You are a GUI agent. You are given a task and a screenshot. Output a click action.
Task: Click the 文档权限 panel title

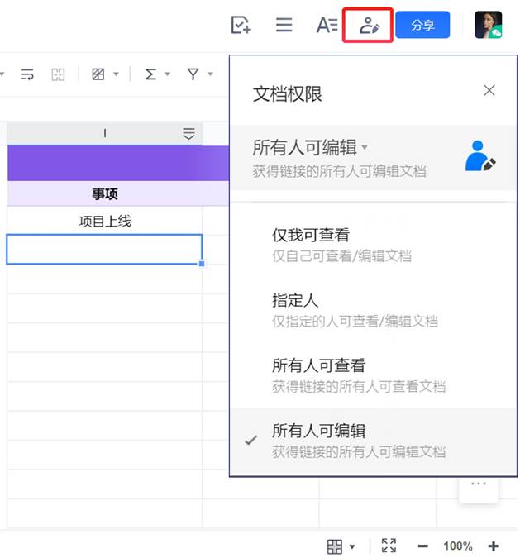tap(287, 94)
